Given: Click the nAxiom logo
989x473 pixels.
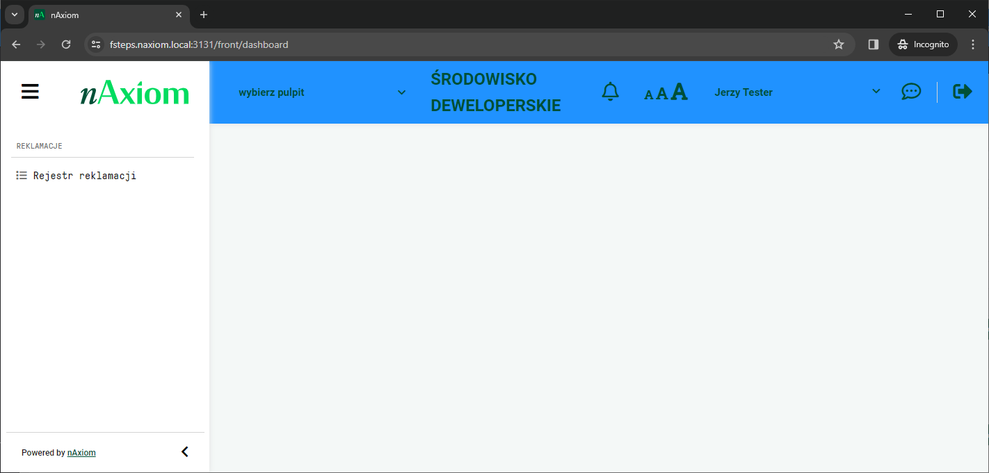Looking at the screenshot, I should (134, 93).
